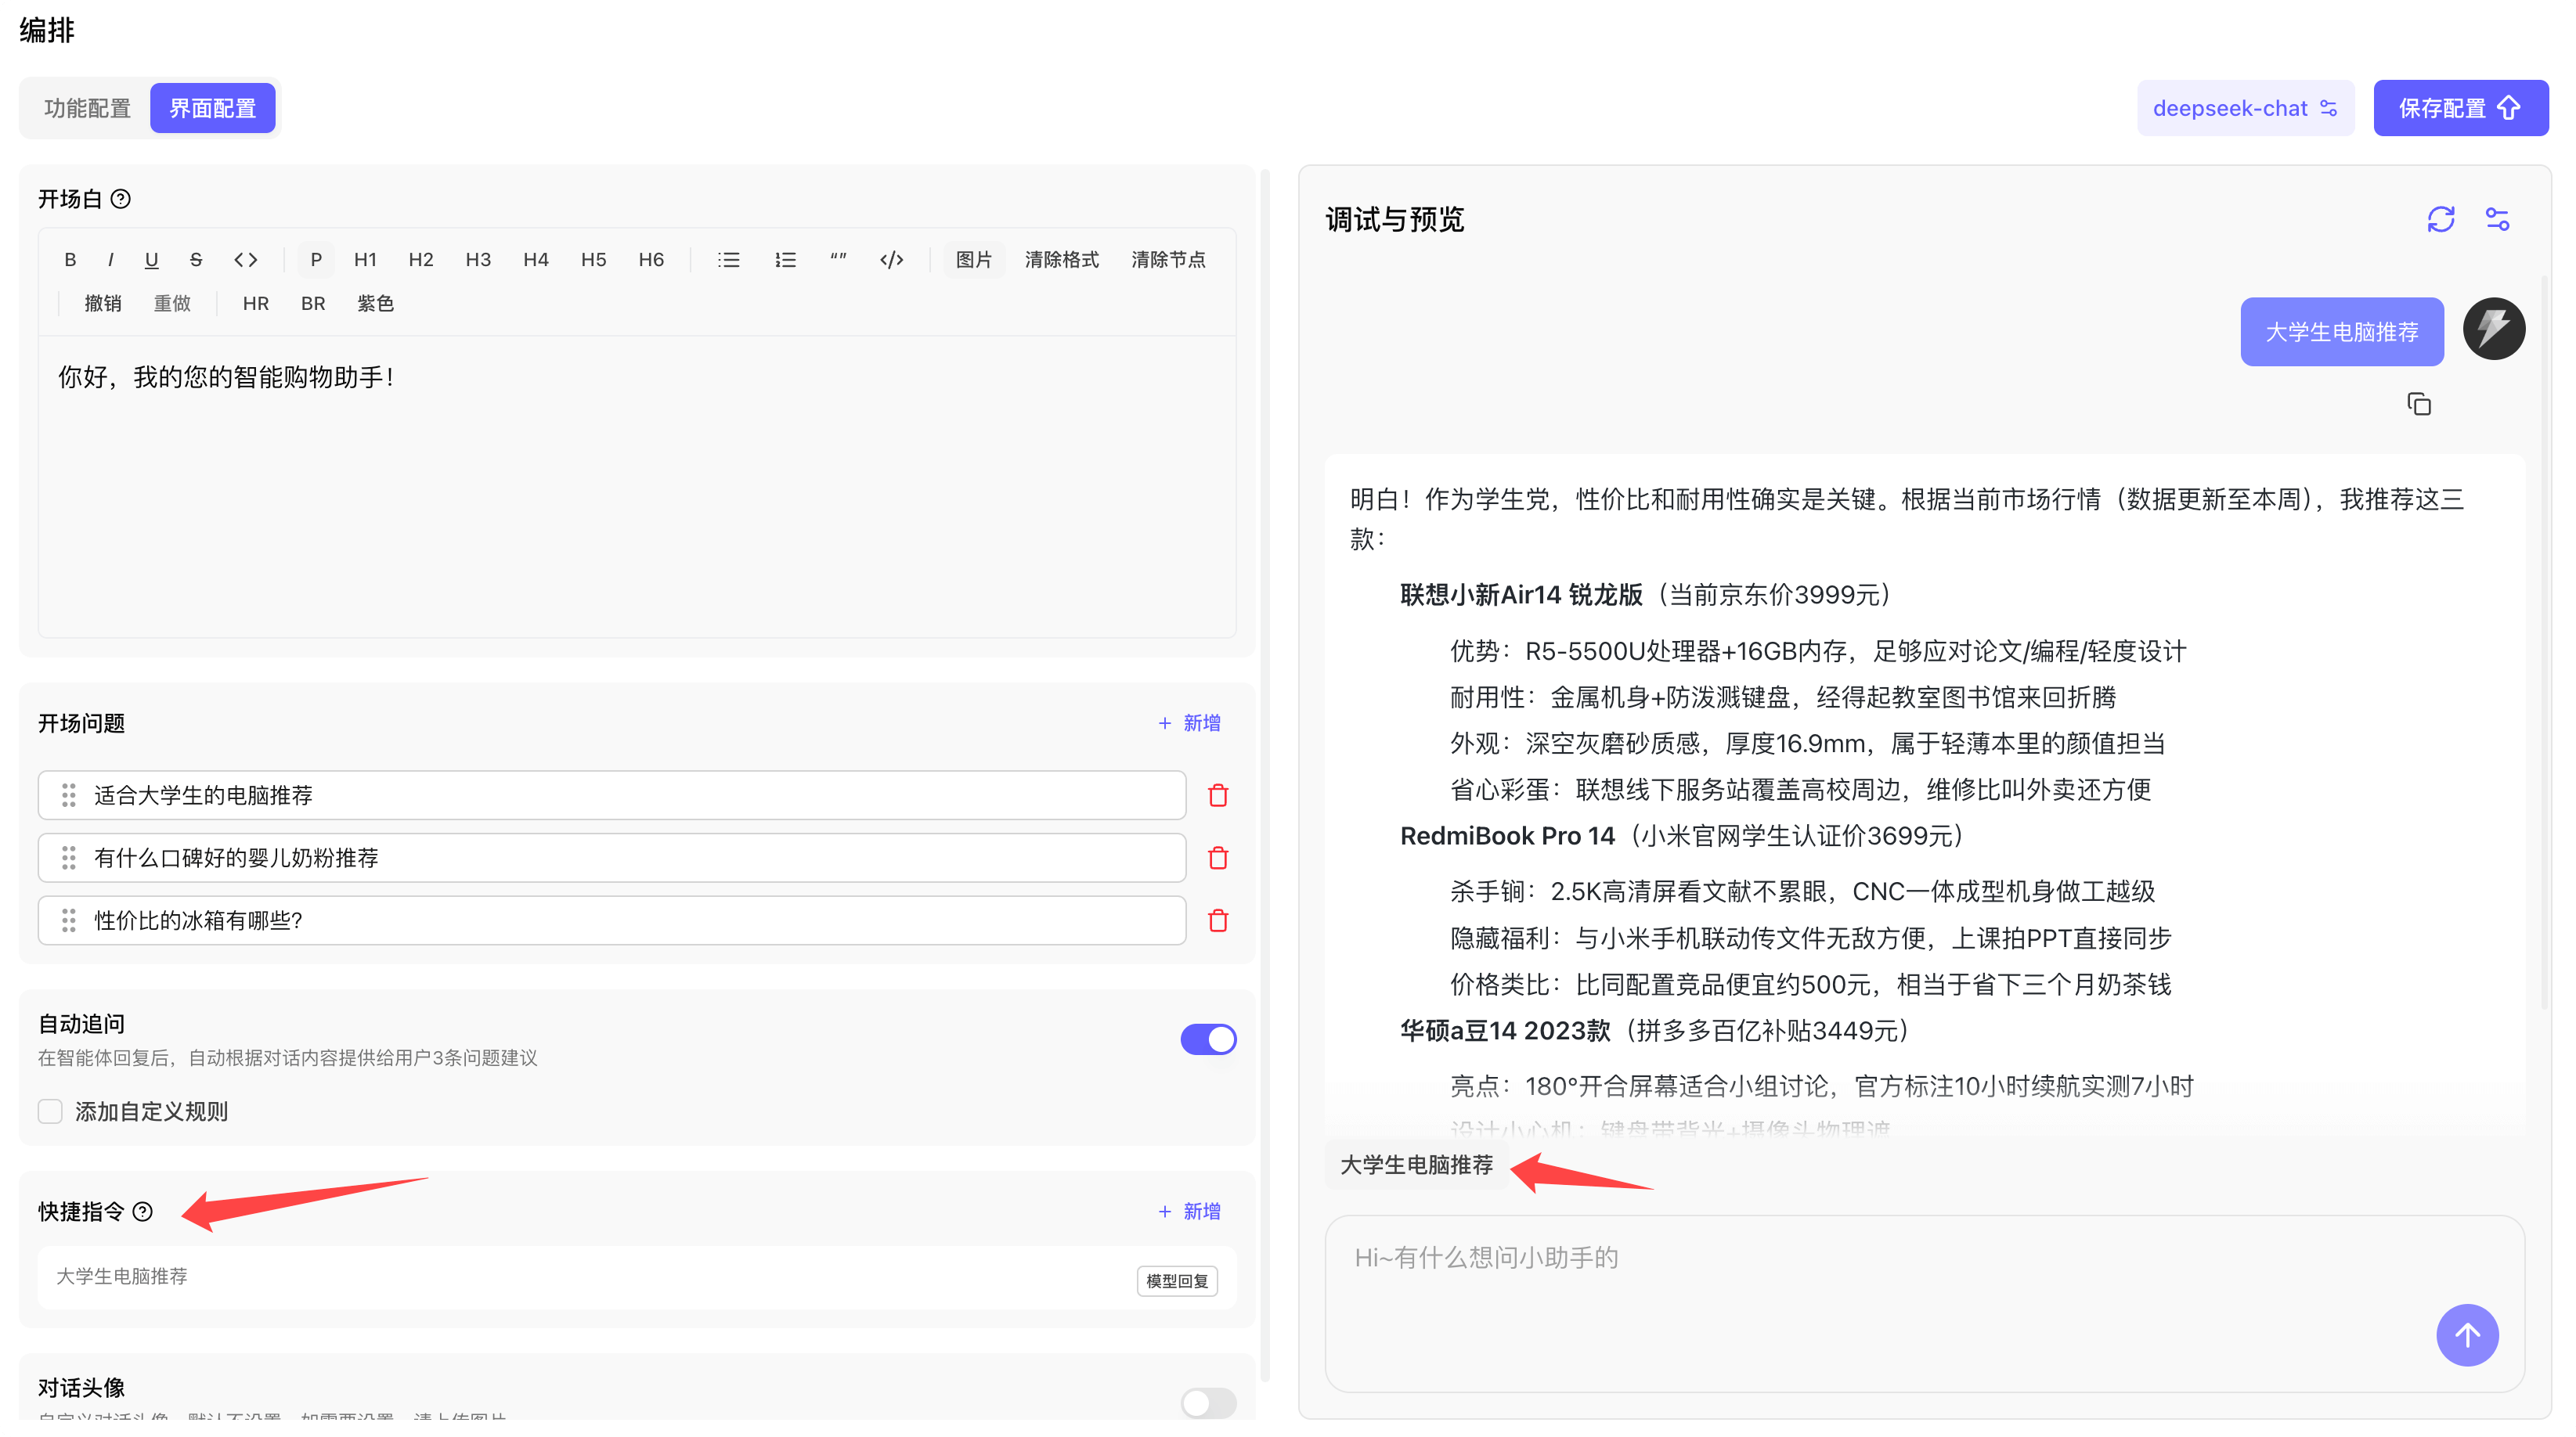Delete the 适合大学生的电脑推荐 question

(x=1217, y=795)
